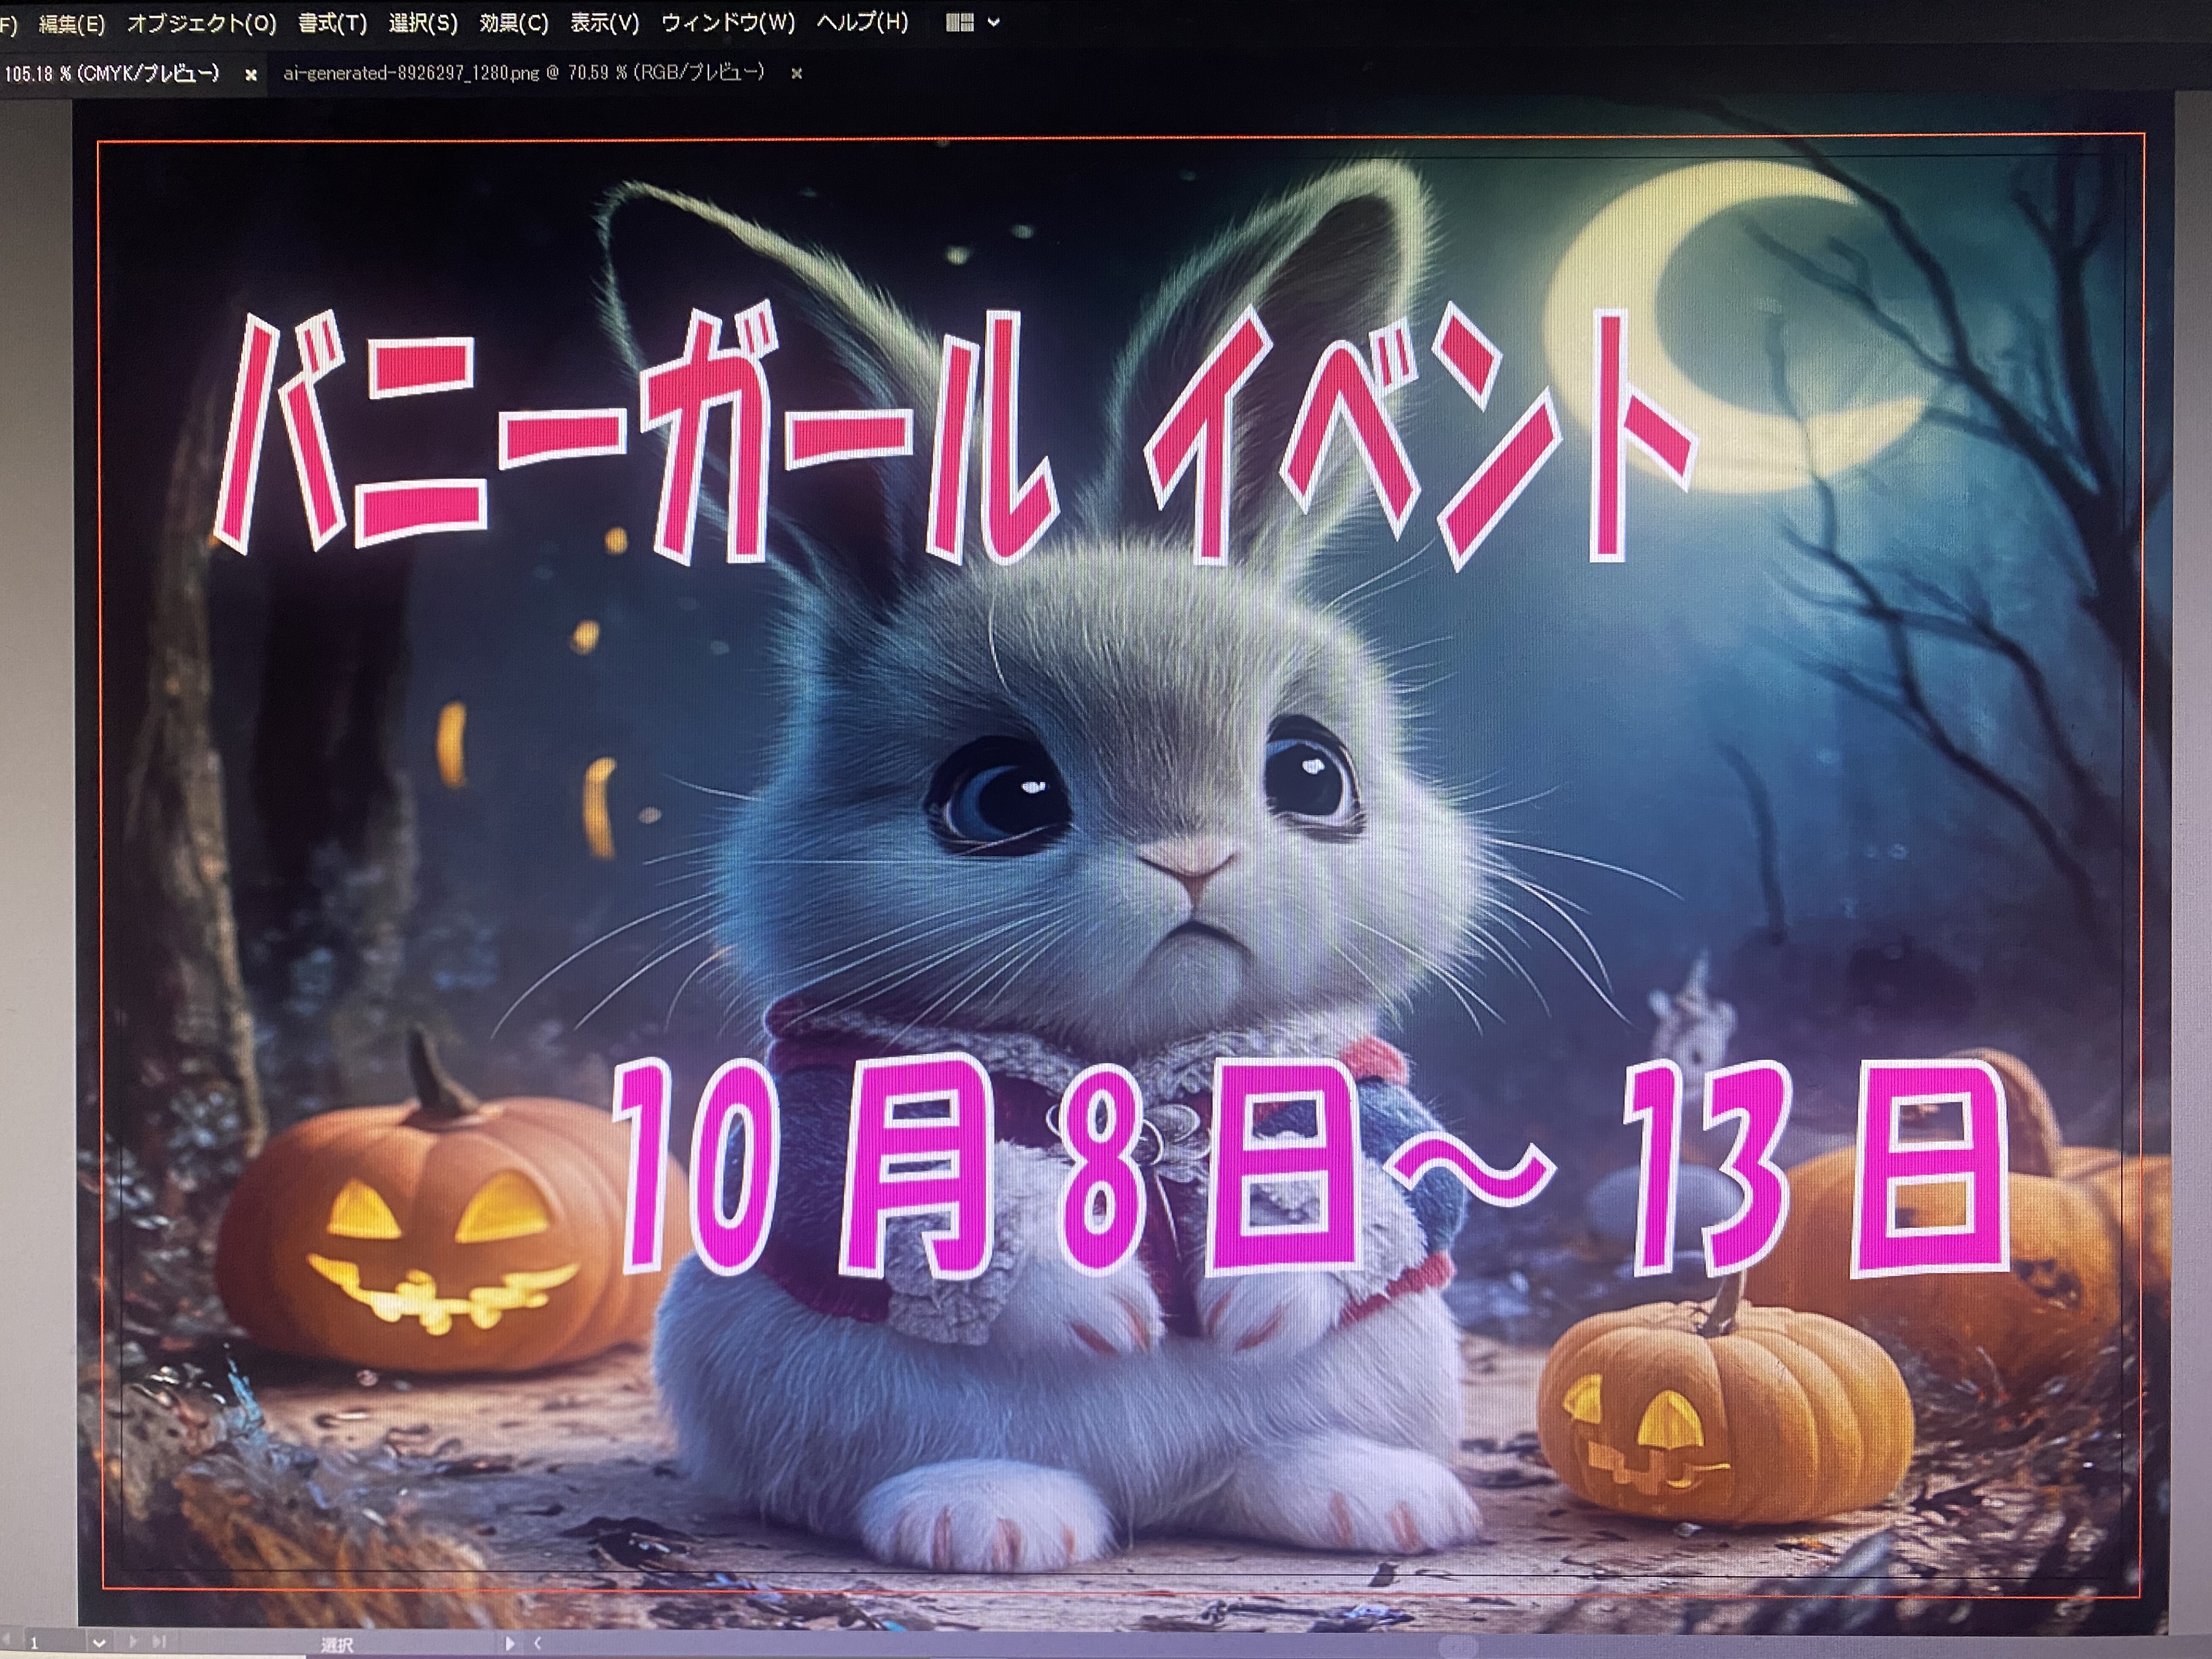Jump to the last artboard
This screenshot has height=1659, width=2212.
point(158,1641)
